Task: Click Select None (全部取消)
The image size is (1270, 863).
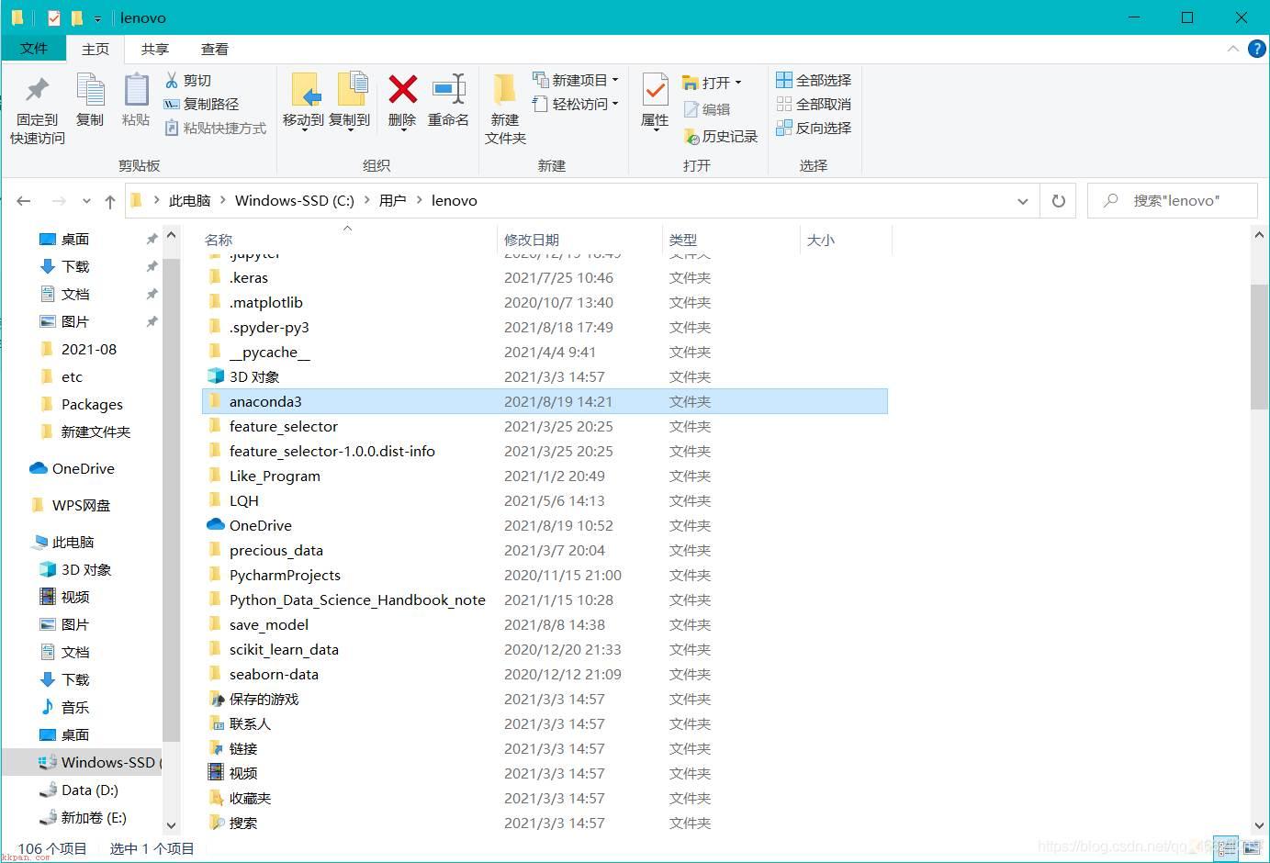Action: click(x=814, y=104)
